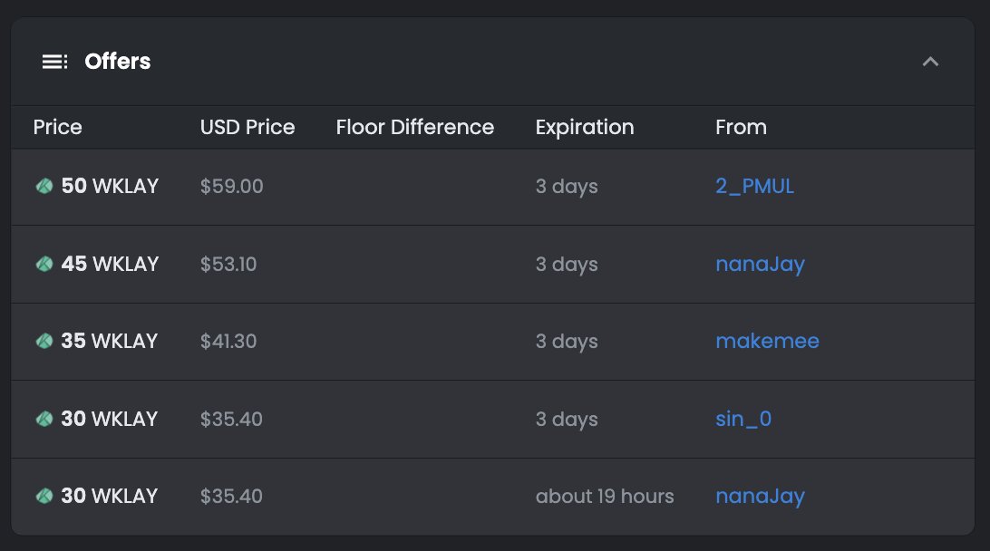
Task: Open the 2_PMUL user profile
Action: tap(754, 187)
